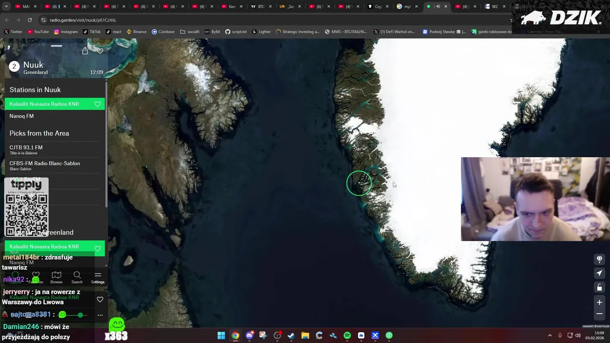The image size is (610, 343).
Task: Click the browser forward arrow
Action: coord(18,20)
